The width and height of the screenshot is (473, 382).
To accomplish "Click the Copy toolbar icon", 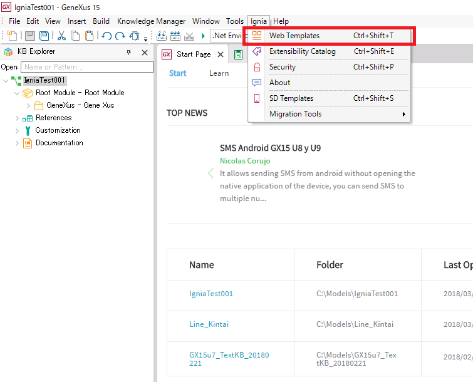I will point(75,36).
